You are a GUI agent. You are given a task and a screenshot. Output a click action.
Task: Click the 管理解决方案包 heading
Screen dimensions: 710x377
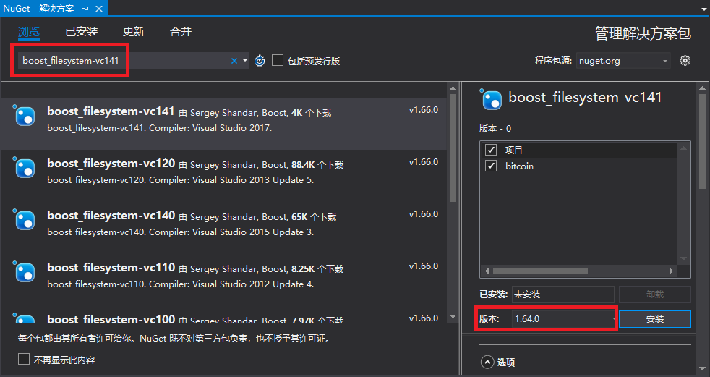[643, 33]
